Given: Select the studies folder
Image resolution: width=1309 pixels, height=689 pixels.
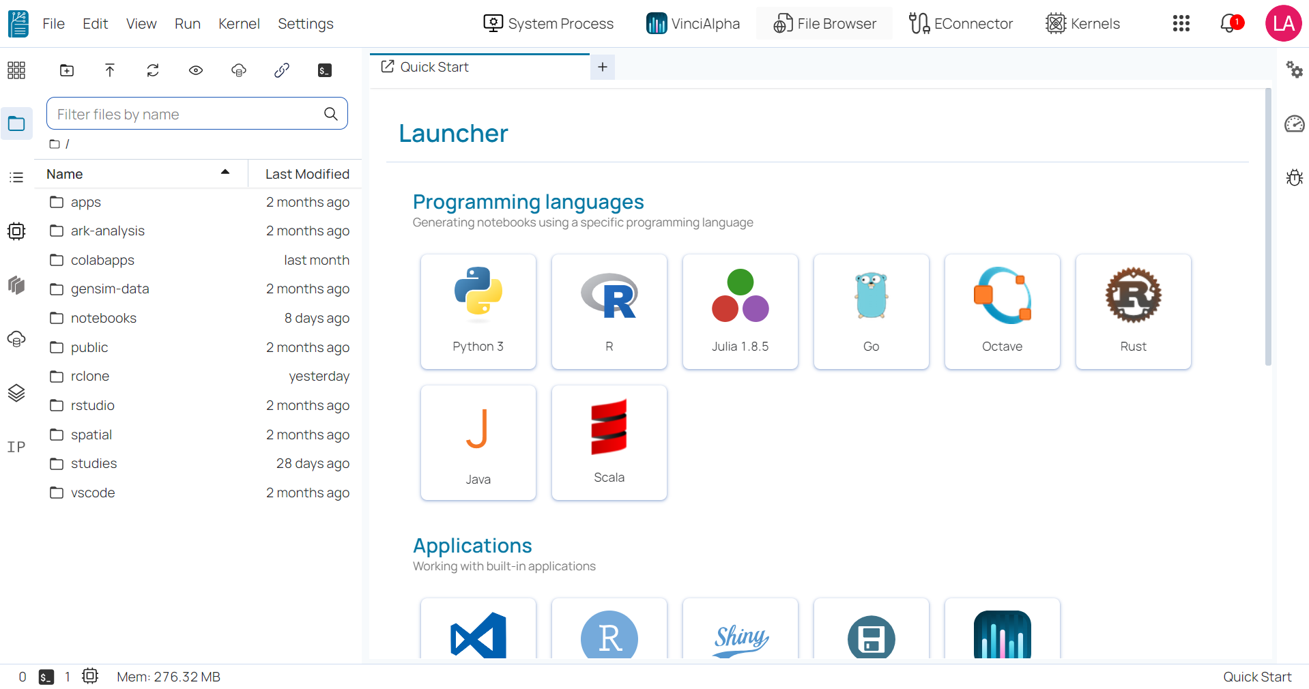Looking at the screenshot, I should coord(199,463).
